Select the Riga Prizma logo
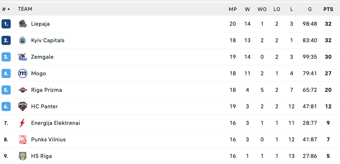340x164 pixels. [x=23, y=90]
